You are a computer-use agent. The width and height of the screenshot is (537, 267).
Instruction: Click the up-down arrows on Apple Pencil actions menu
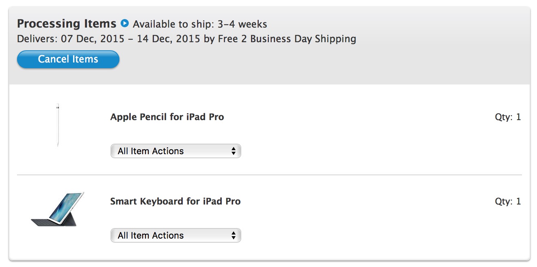(234, 151)
